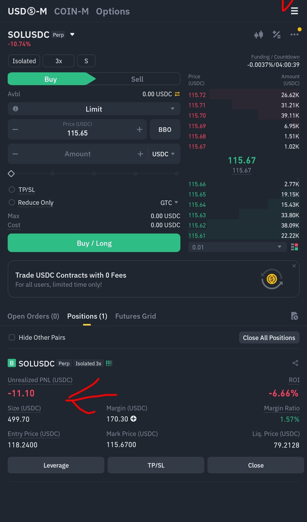
Task: Check the Hide Other Pairs box
Action: 12,337
